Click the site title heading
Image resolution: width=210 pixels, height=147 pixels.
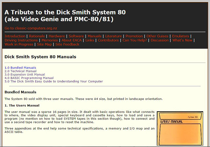65,16
